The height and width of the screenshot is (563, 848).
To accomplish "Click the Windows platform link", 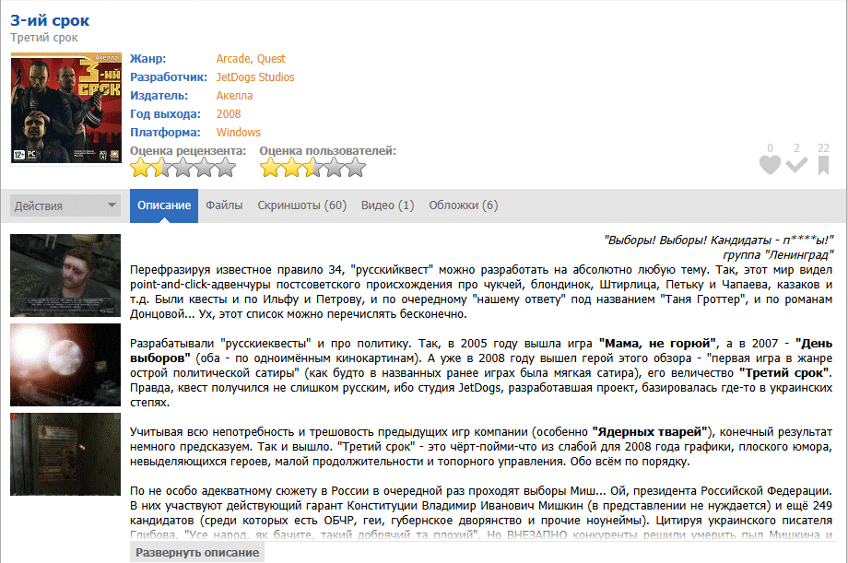I will (x=239, y=132).
